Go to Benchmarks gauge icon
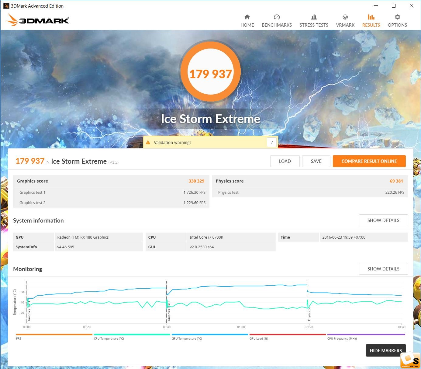Image resolution: width=421 pixels, height=369 pixels. pos(277,17)
